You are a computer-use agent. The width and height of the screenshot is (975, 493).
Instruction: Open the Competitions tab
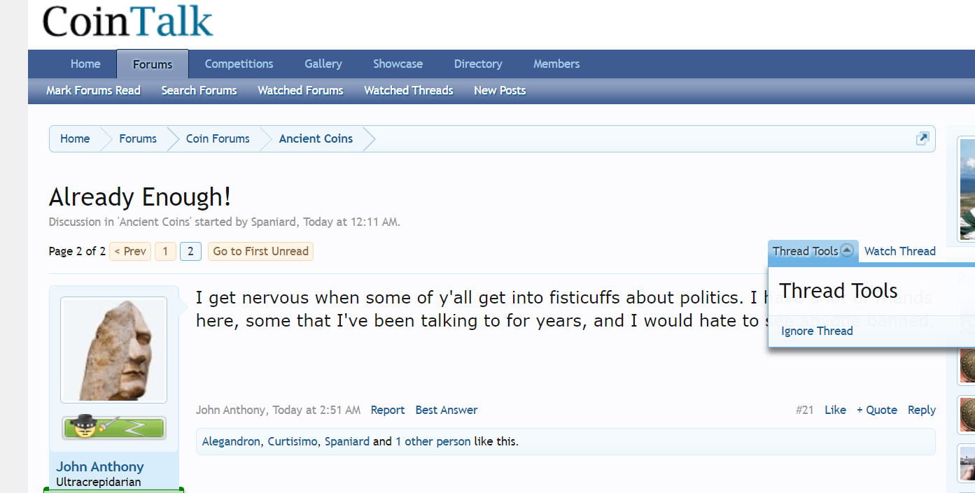click(x=239, y=64)
